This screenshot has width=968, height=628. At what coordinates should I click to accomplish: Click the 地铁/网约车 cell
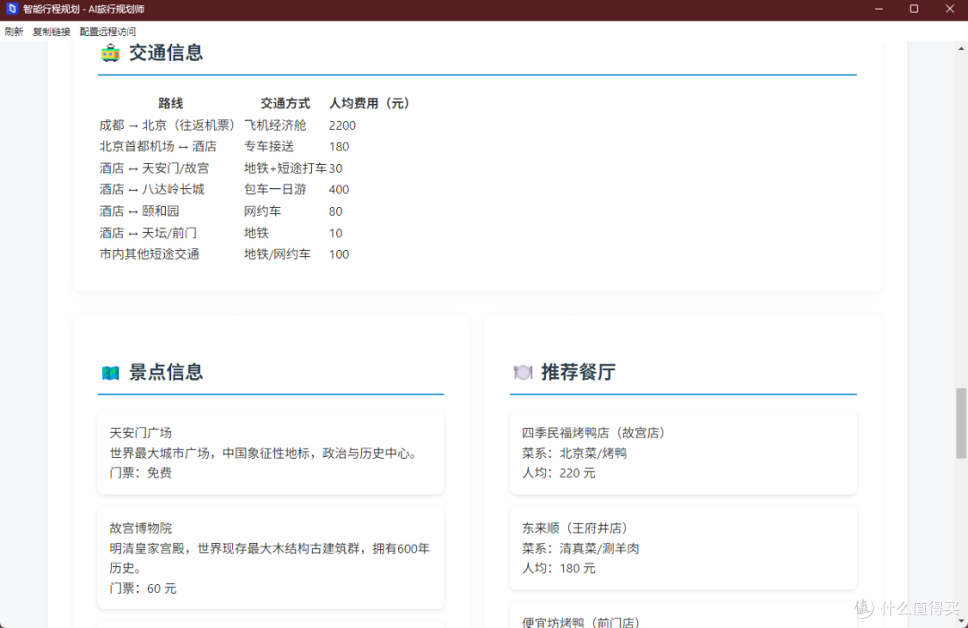pyautogui.click(x=277, y=254)
